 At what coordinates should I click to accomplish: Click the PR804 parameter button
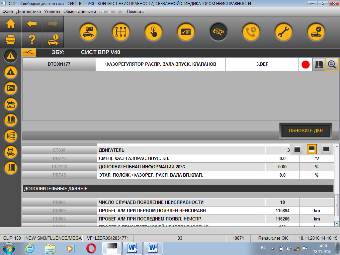59,219
